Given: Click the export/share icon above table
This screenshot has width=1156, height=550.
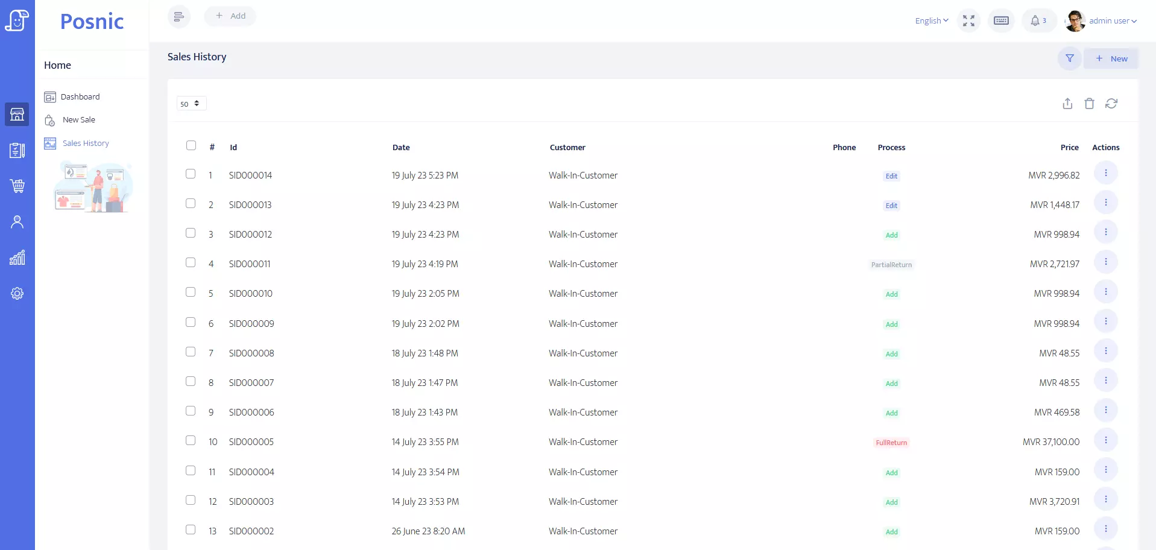Looking at the screenshot, I should click(x=1067, y=104).
